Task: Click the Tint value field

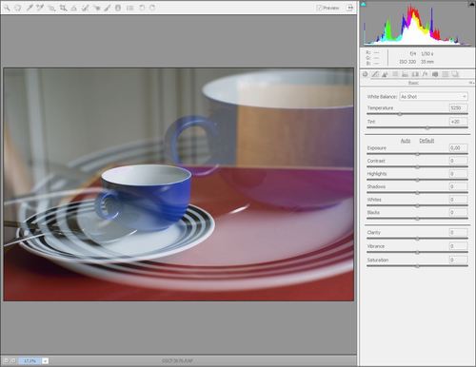Action: click(x=459, y=122)
